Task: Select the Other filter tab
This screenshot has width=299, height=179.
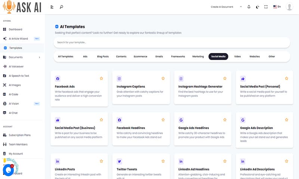Action: (x=272, y=56)
